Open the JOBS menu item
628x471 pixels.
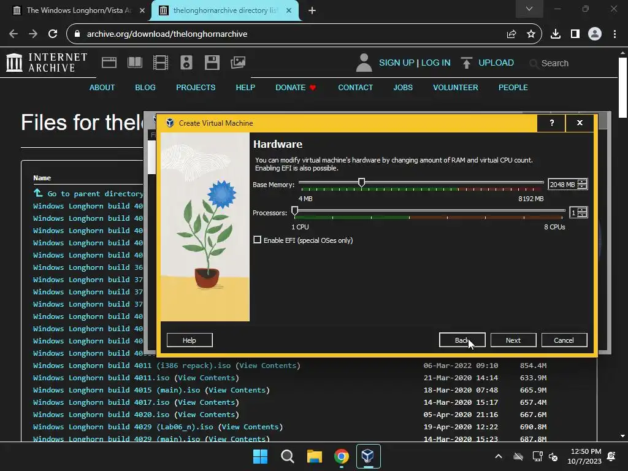[403, 87]
